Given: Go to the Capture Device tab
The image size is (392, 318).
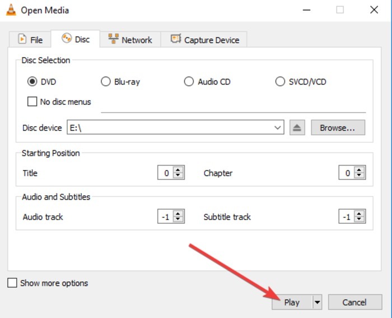Looking at the screenshot, I should coord(204,40).
